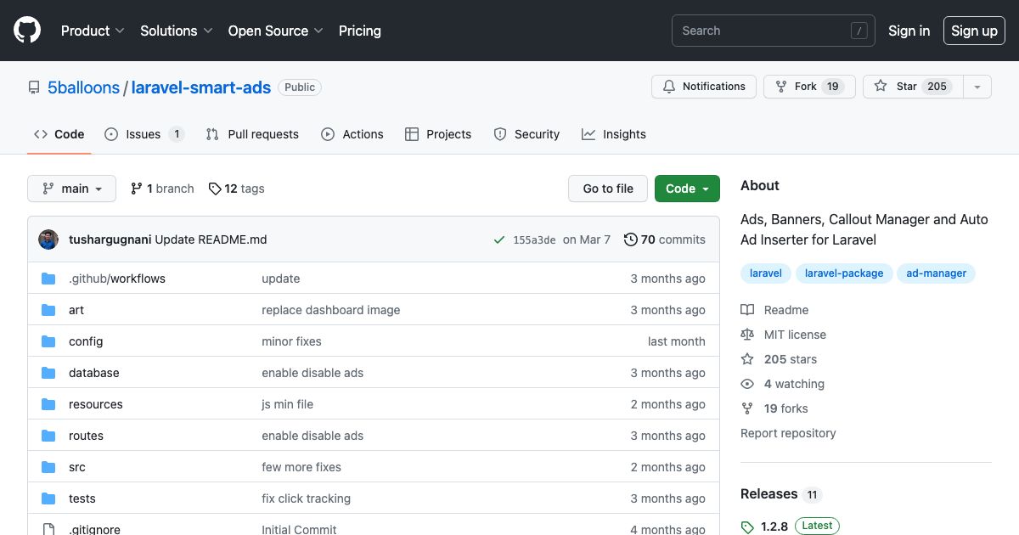Screen dimensions: 1019x535
Task: Select the Pull requests icon
Action: coord(211,134)
